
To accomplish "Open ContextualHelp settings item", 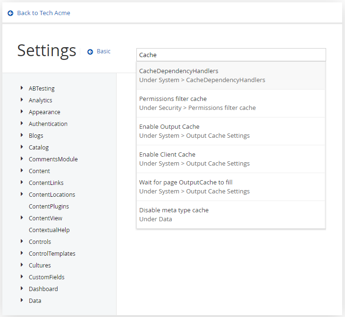I will 49,230.
